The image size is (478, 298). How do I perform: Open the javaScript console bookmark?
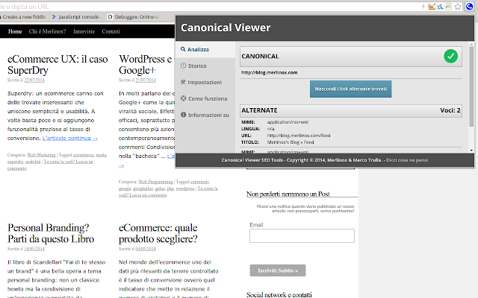point(76,16)
